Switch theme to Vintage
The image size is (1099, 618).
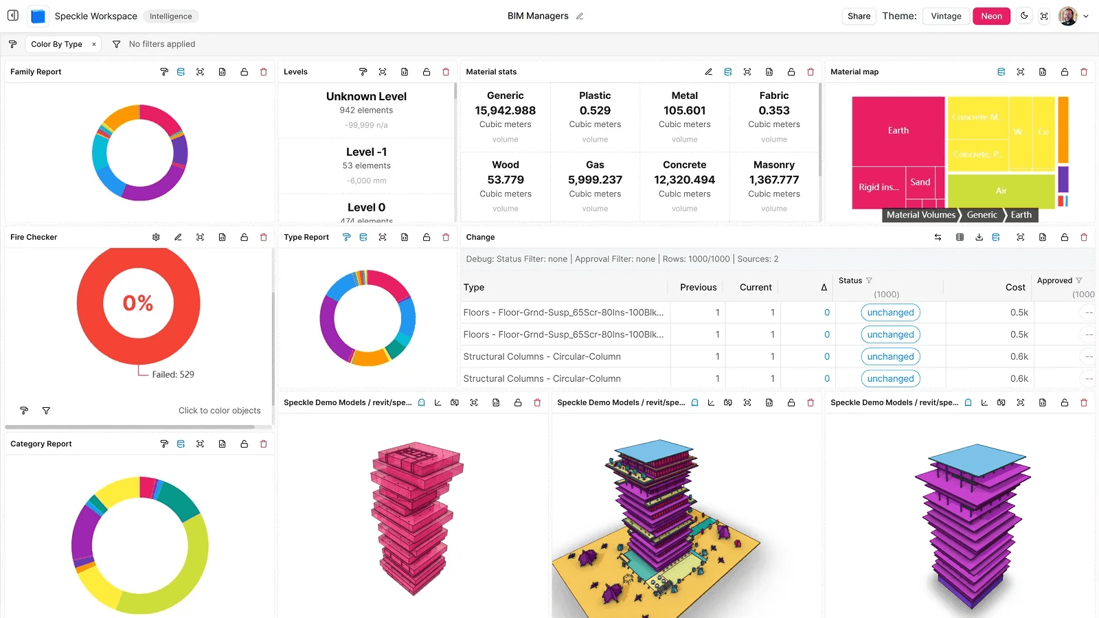[x=946, y=16]
